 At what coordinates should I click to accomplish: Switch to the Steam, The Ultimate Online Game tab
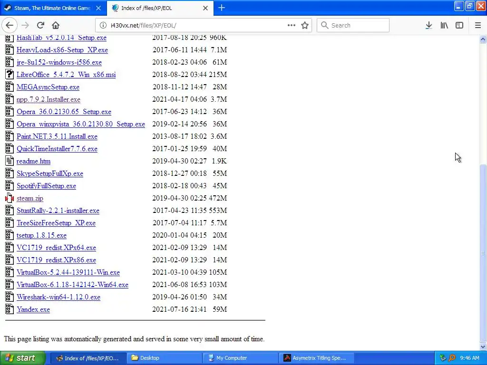(x=53, y=8)
